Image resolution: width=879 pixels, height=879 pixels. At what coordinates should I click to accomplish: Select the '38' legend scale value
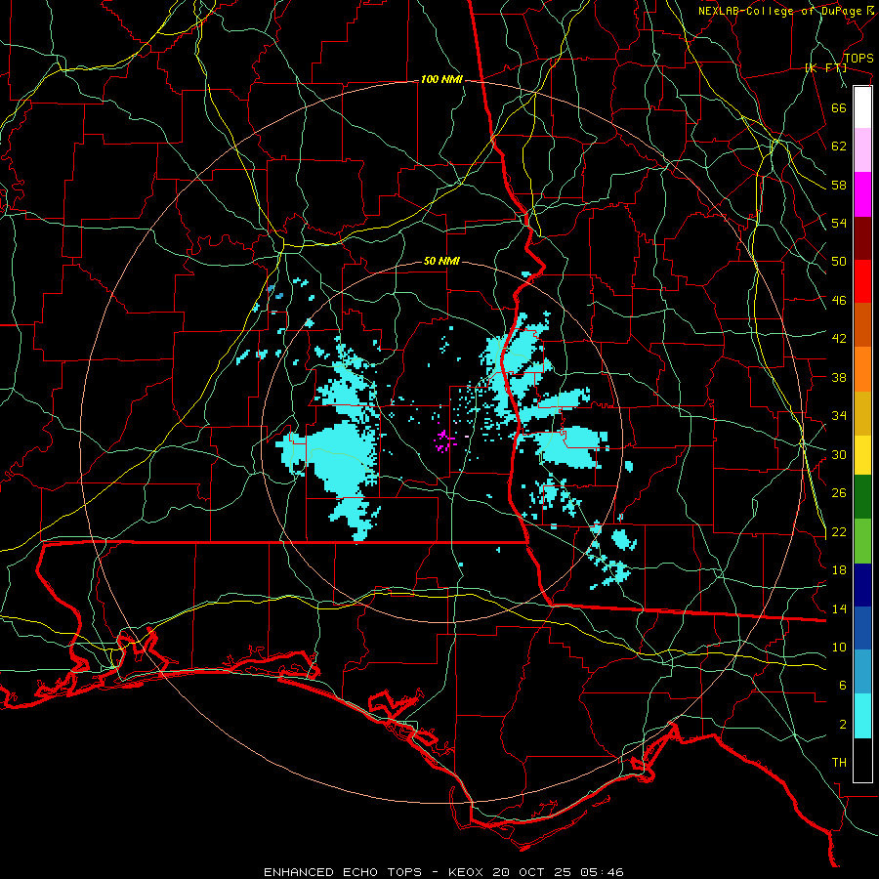(x=839, y=377)
